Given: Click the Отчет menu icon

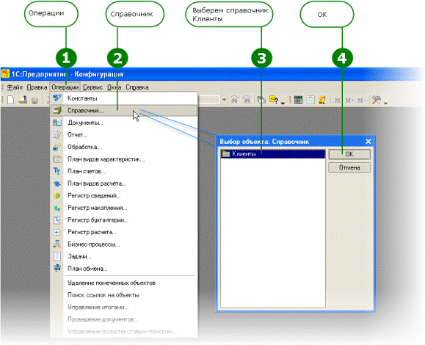Looking at the screenshot, I should point(57,134).
